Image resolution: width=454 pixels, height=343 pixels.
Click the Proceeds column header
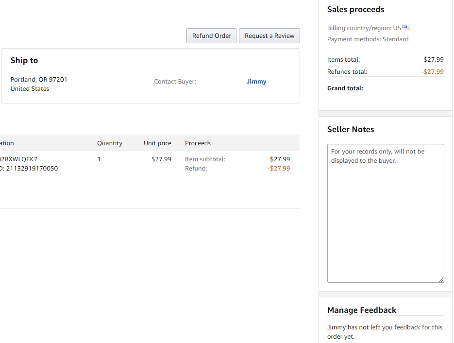(198, 143)
